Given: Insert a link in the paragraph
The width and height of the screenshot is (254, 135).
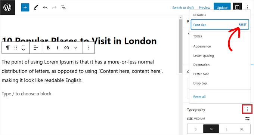Looking at the screenshot, I should (x=66, y=48).
